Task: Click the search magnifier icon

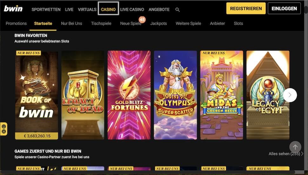Action: 177,10
